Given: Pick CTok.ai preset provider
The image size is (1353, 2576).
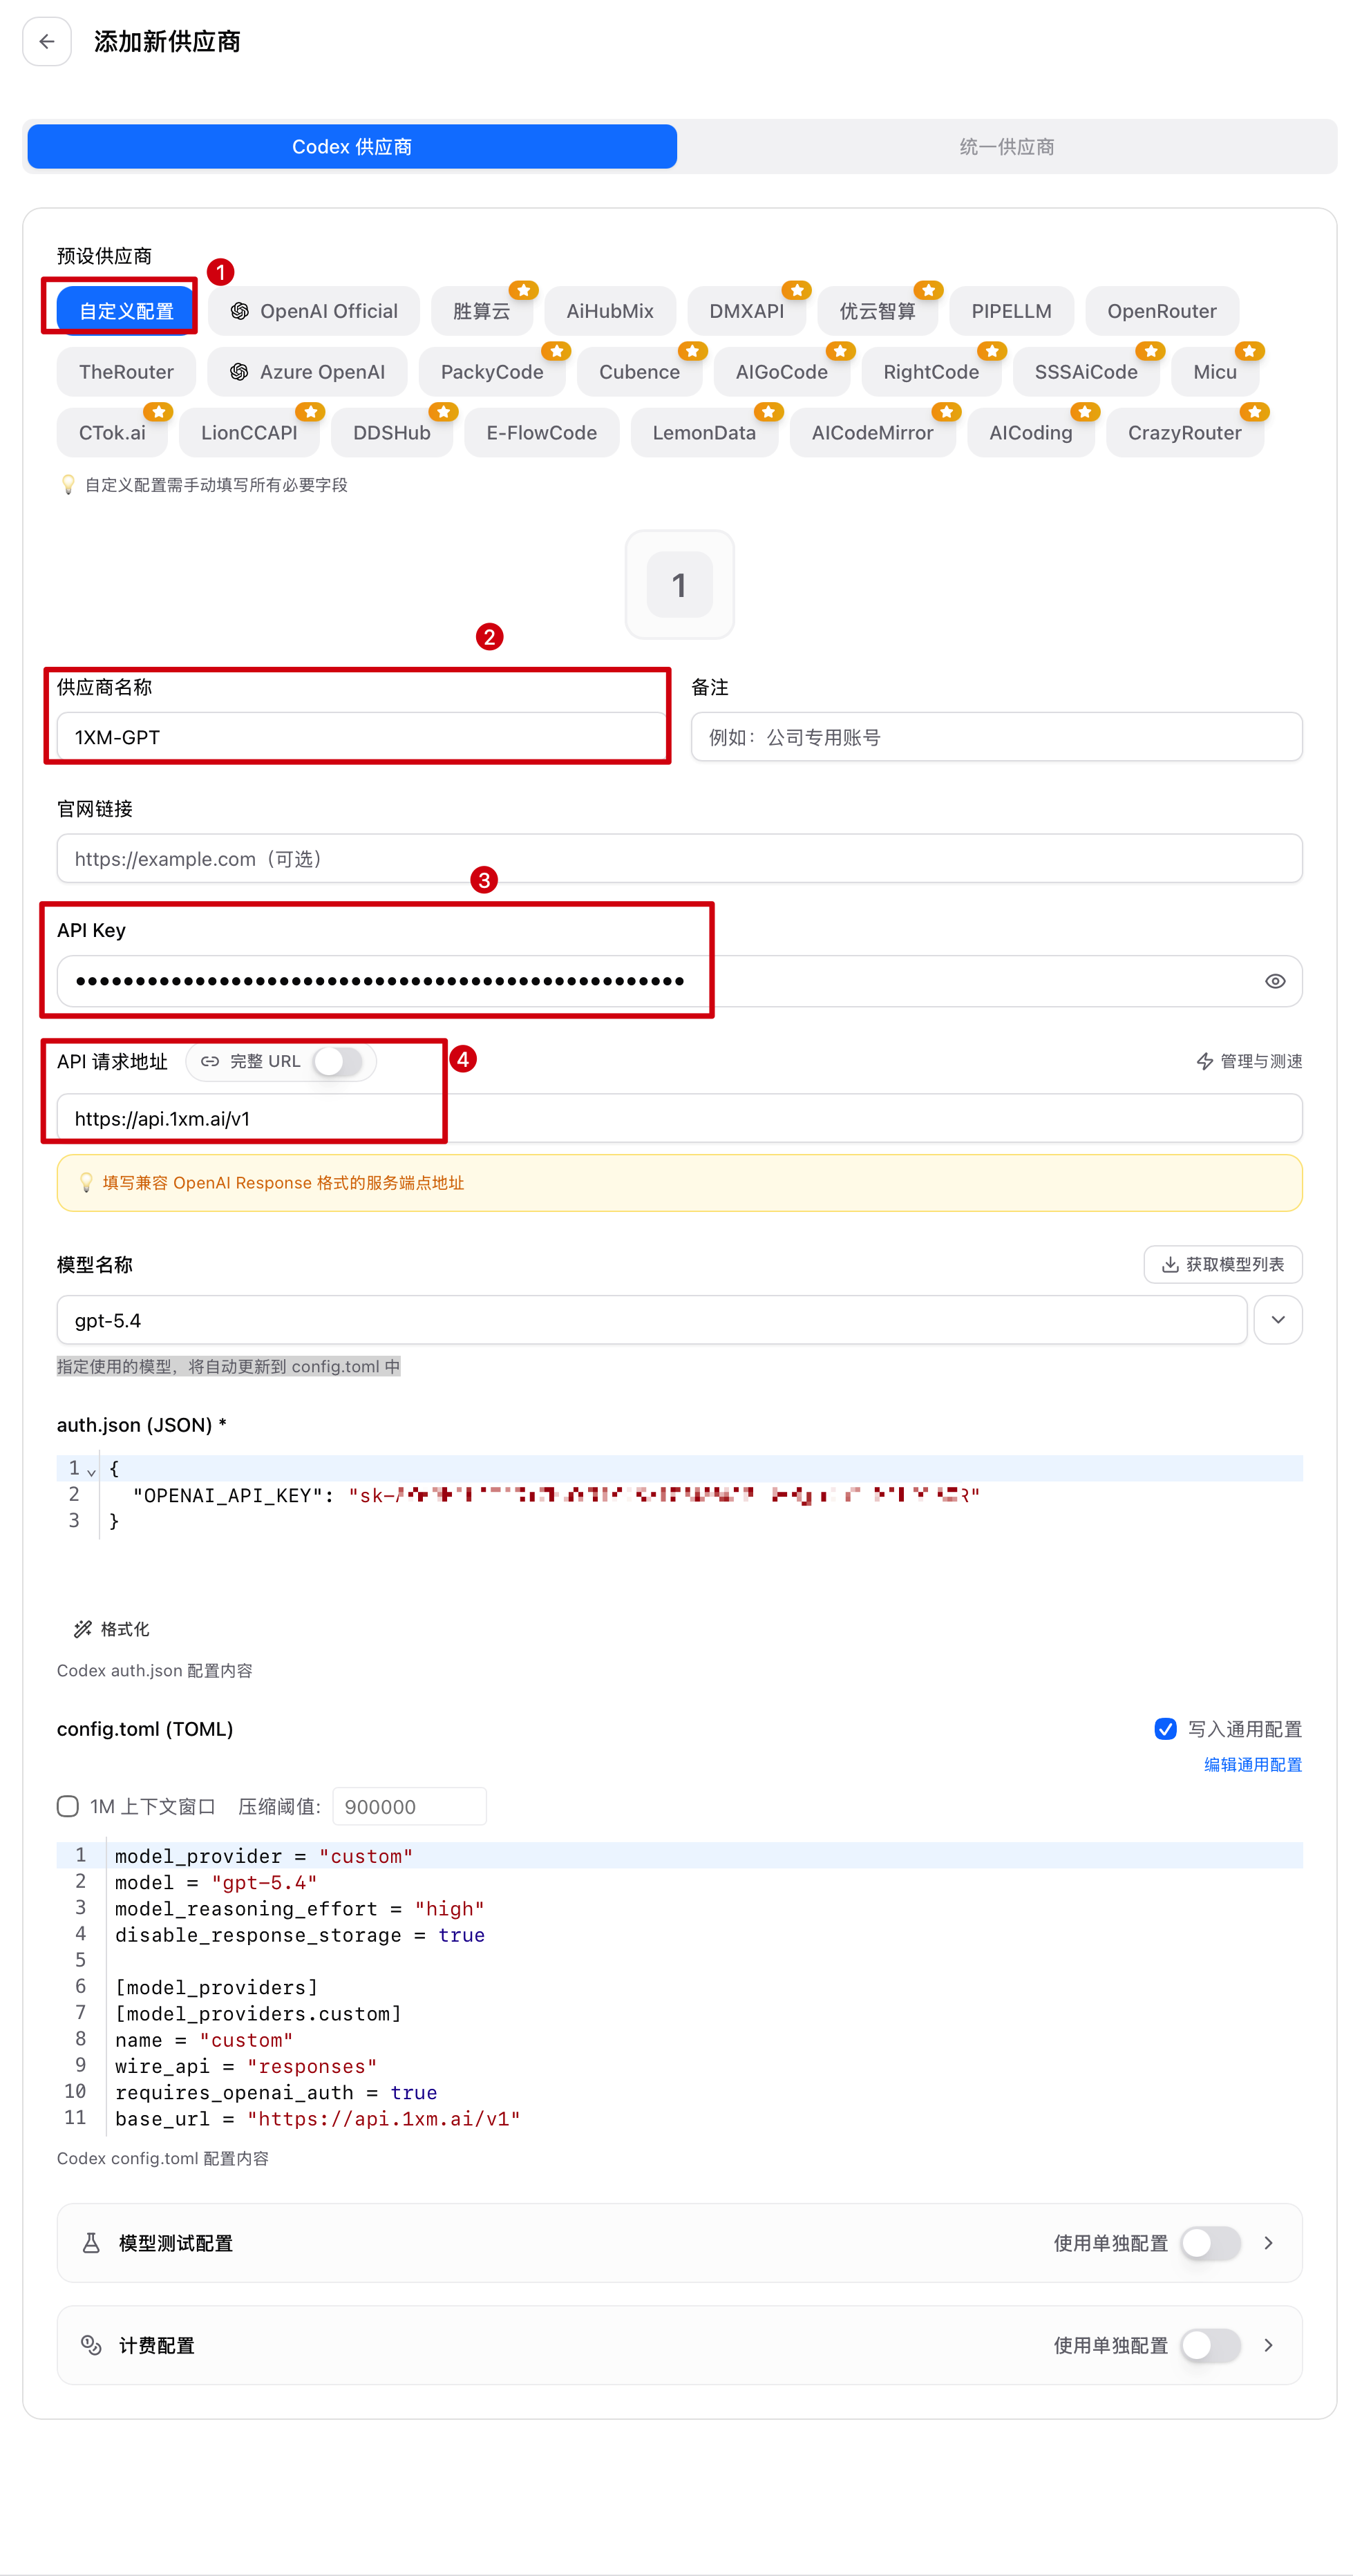Looking at the screenshot, I should pyautogui.click(x=112, y=433).
